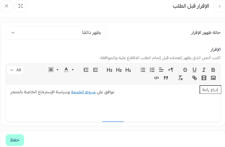Insert a code block
Viewport: 225px width, 147px height.
pyautogui.click(x=156, y=78)
